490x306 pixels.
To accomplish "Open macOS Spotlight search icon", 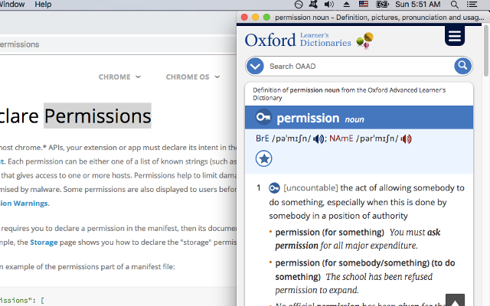I will (455, 5).
